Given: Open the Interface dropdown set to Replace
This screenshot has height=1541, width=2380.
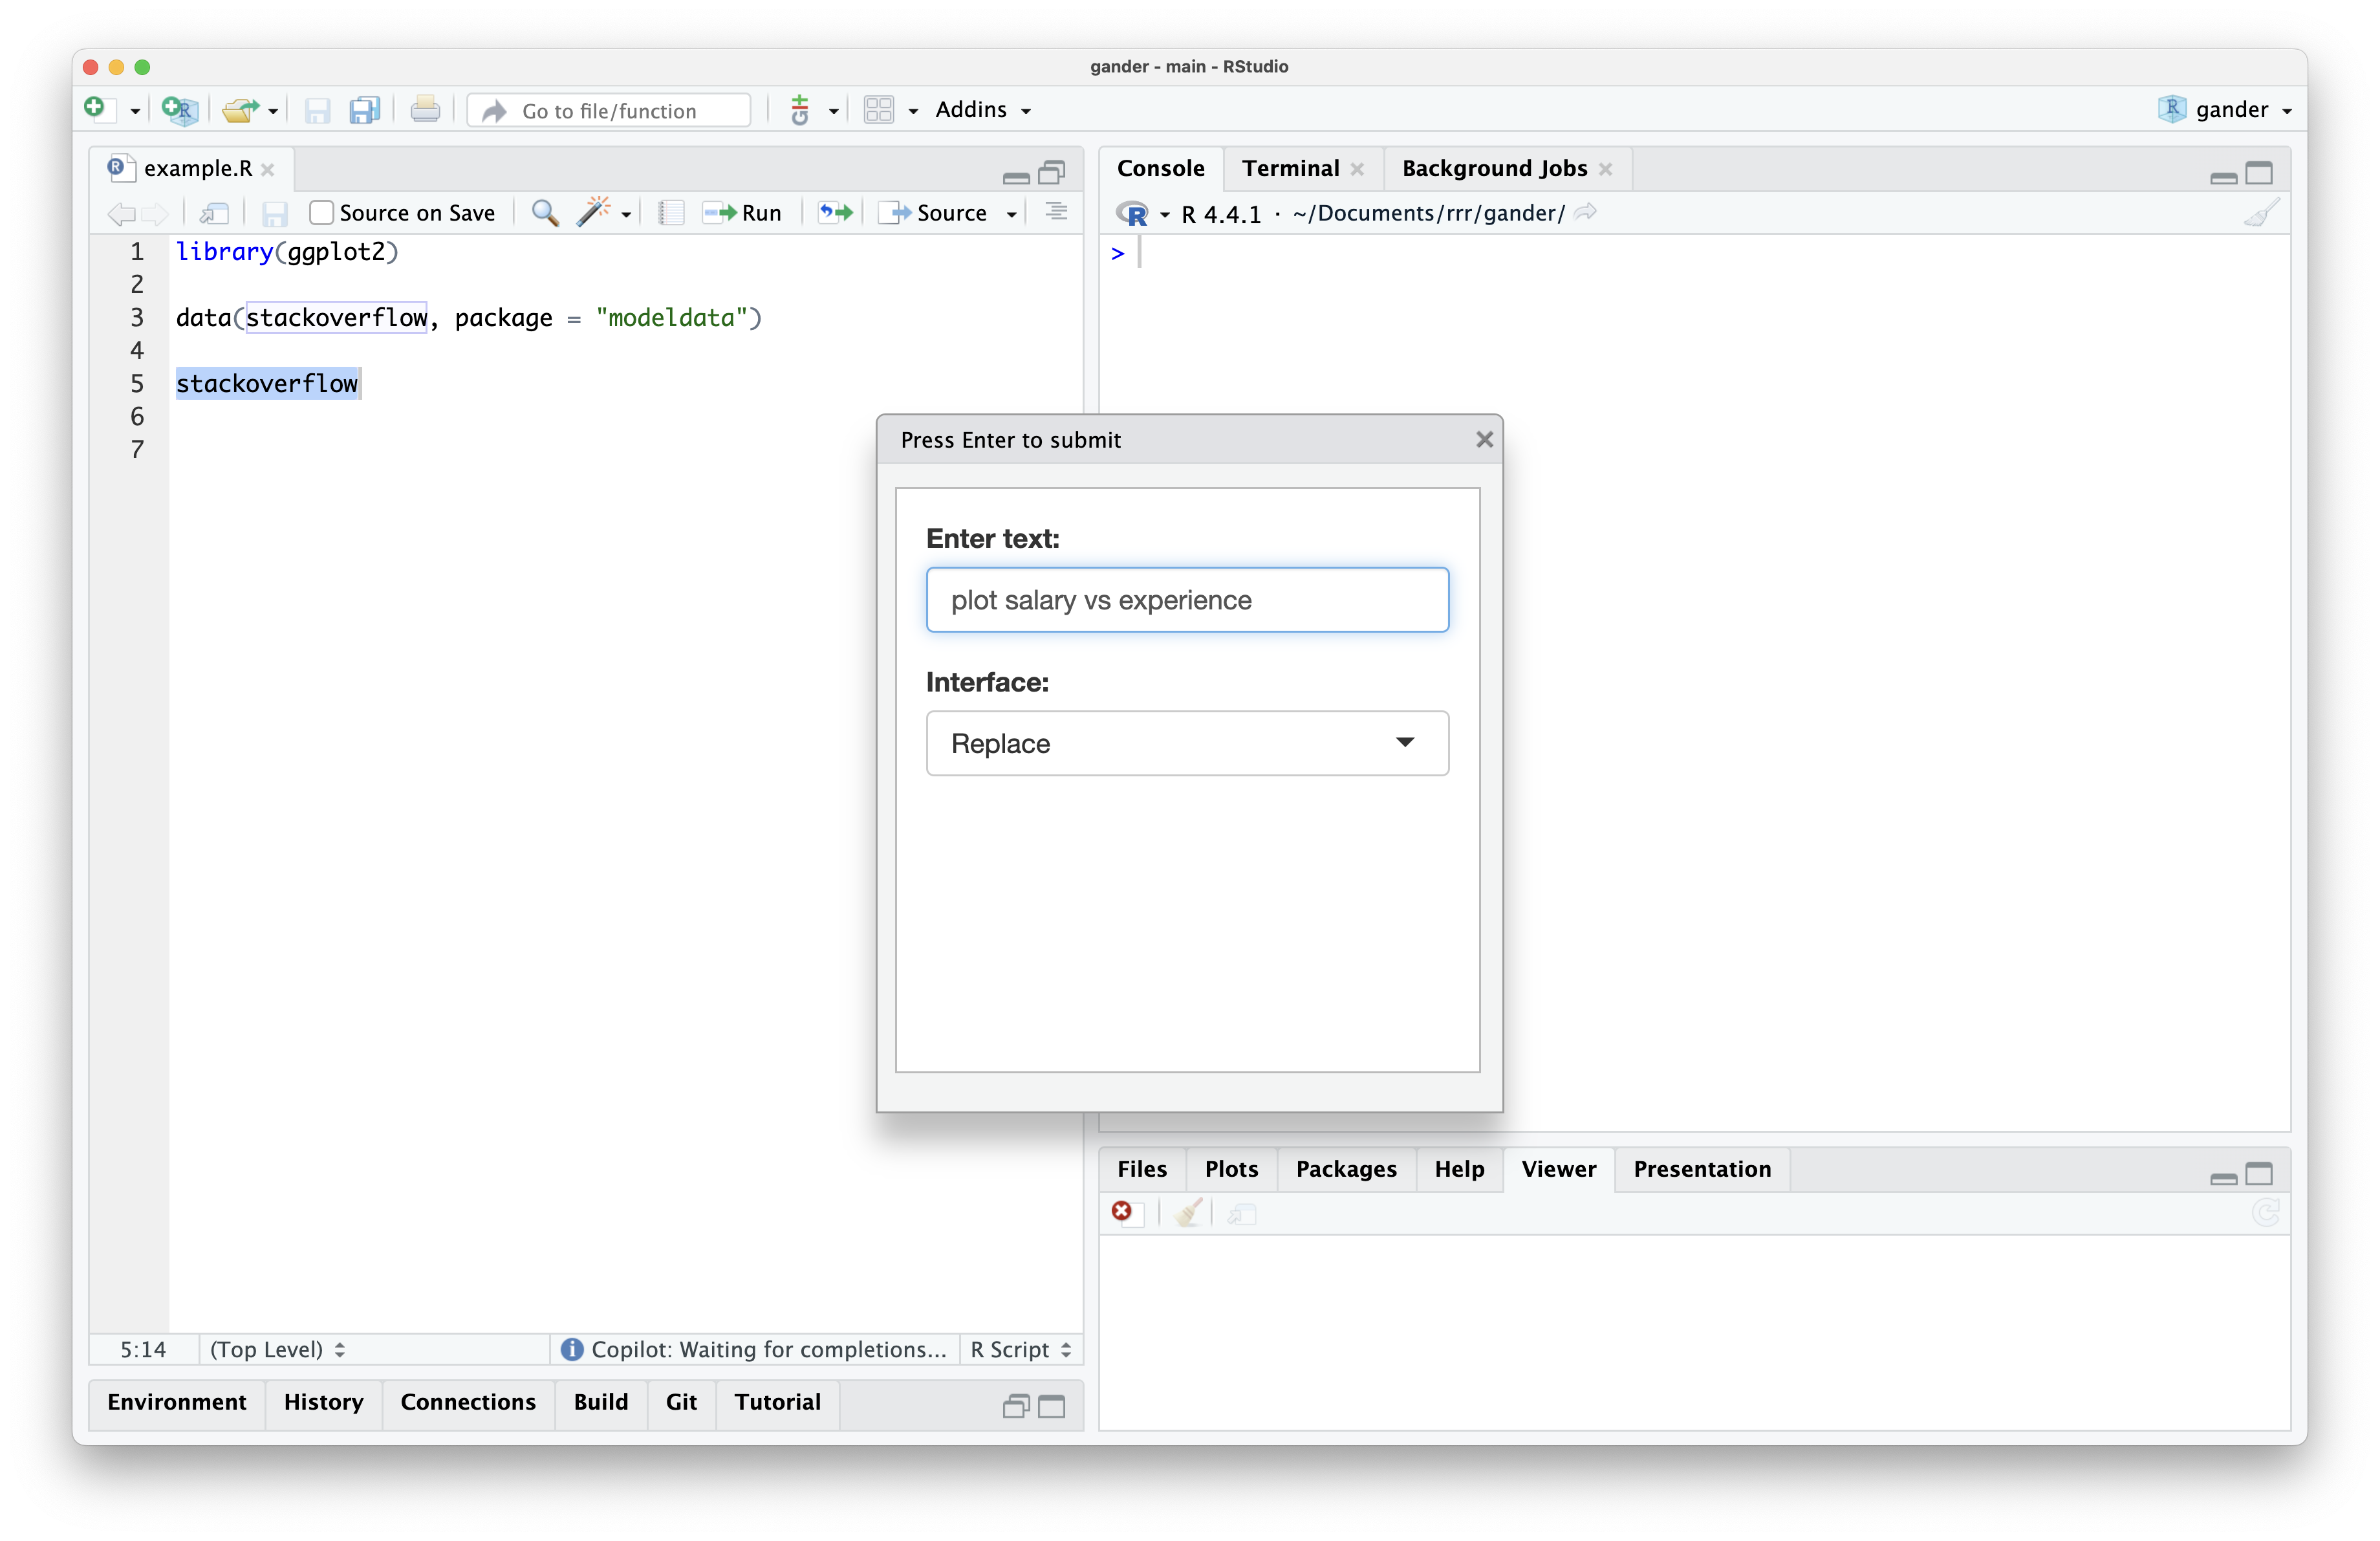Looking at the screenshot, I should [1187, 743].
